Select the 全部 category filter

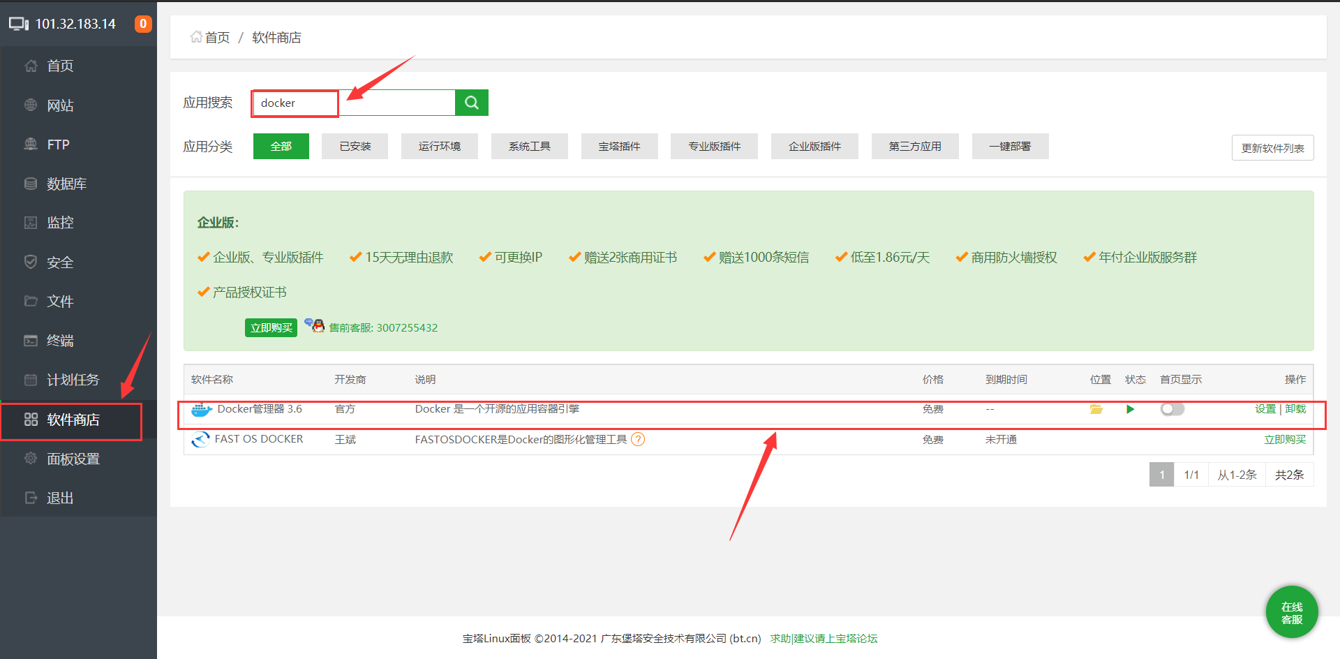(281, 146)
